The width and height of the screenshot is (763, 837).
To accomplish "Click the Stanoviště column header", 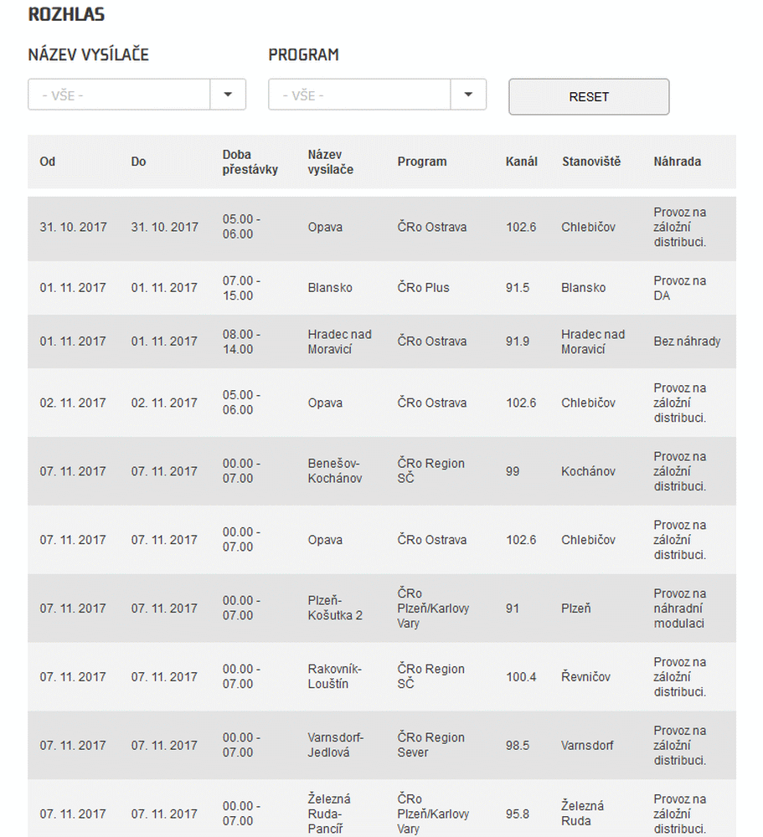I will coord(591,162).
